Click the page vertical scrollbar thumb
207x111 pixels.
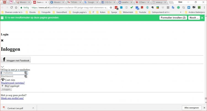point(206,99)
